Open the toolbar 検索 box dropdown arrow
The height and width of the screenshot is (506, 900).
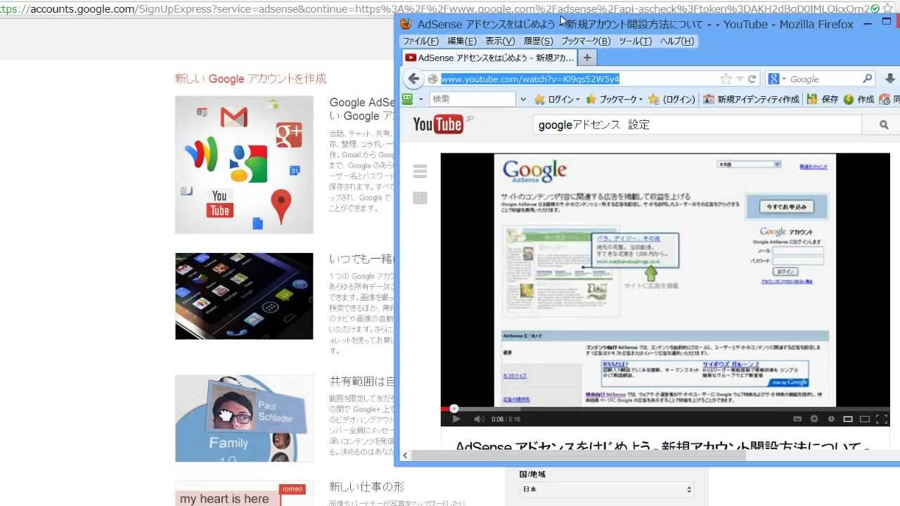pyautogui.click(x=523, y=100)
